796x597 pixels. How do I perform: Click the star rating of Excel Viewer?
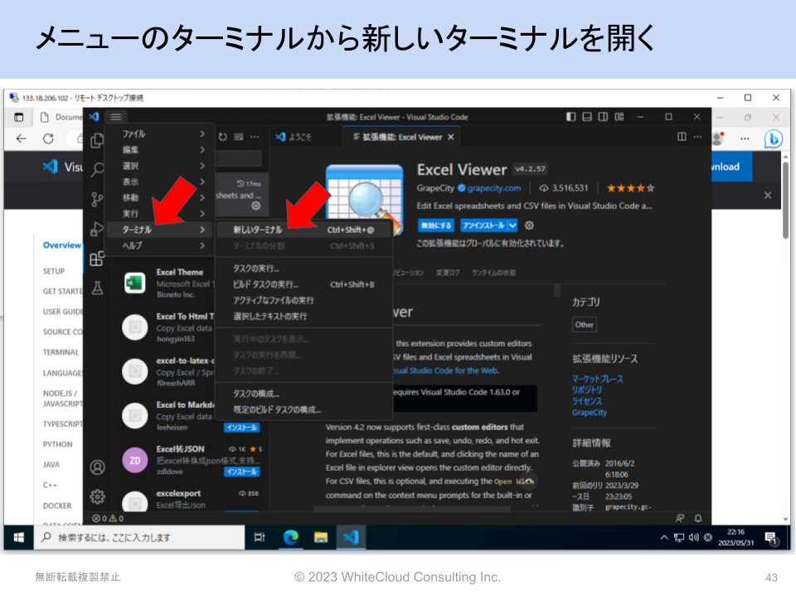630,188
